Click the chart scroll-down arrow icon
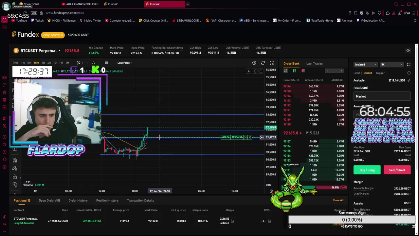Image resolution: width=419 pixels, height=236 pixels. (x=248, y=71)
